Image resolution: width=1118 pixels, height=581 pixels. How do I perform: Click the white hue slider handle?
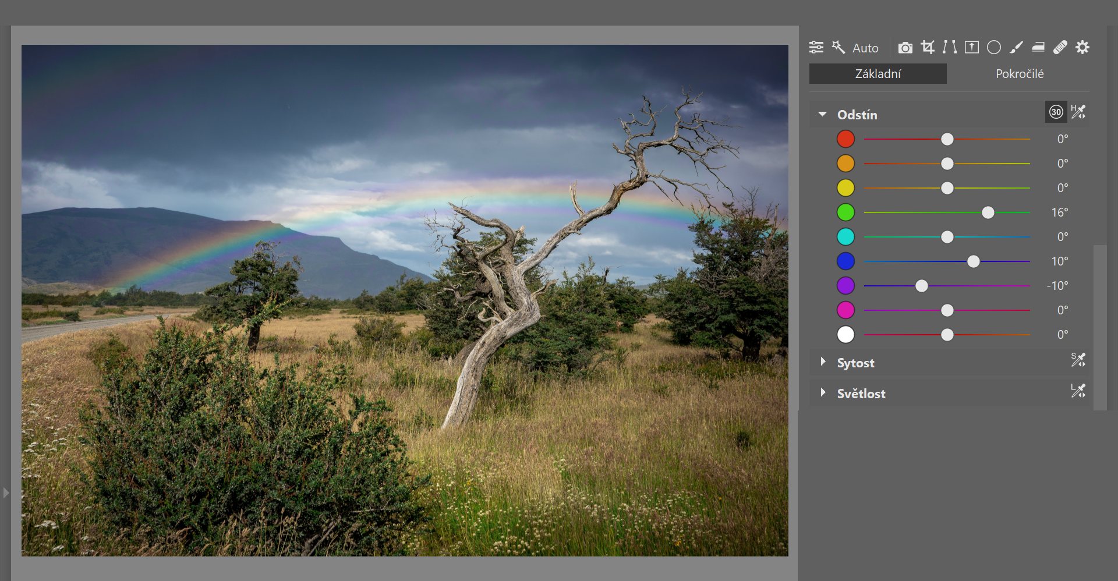(x=947, y=335)
